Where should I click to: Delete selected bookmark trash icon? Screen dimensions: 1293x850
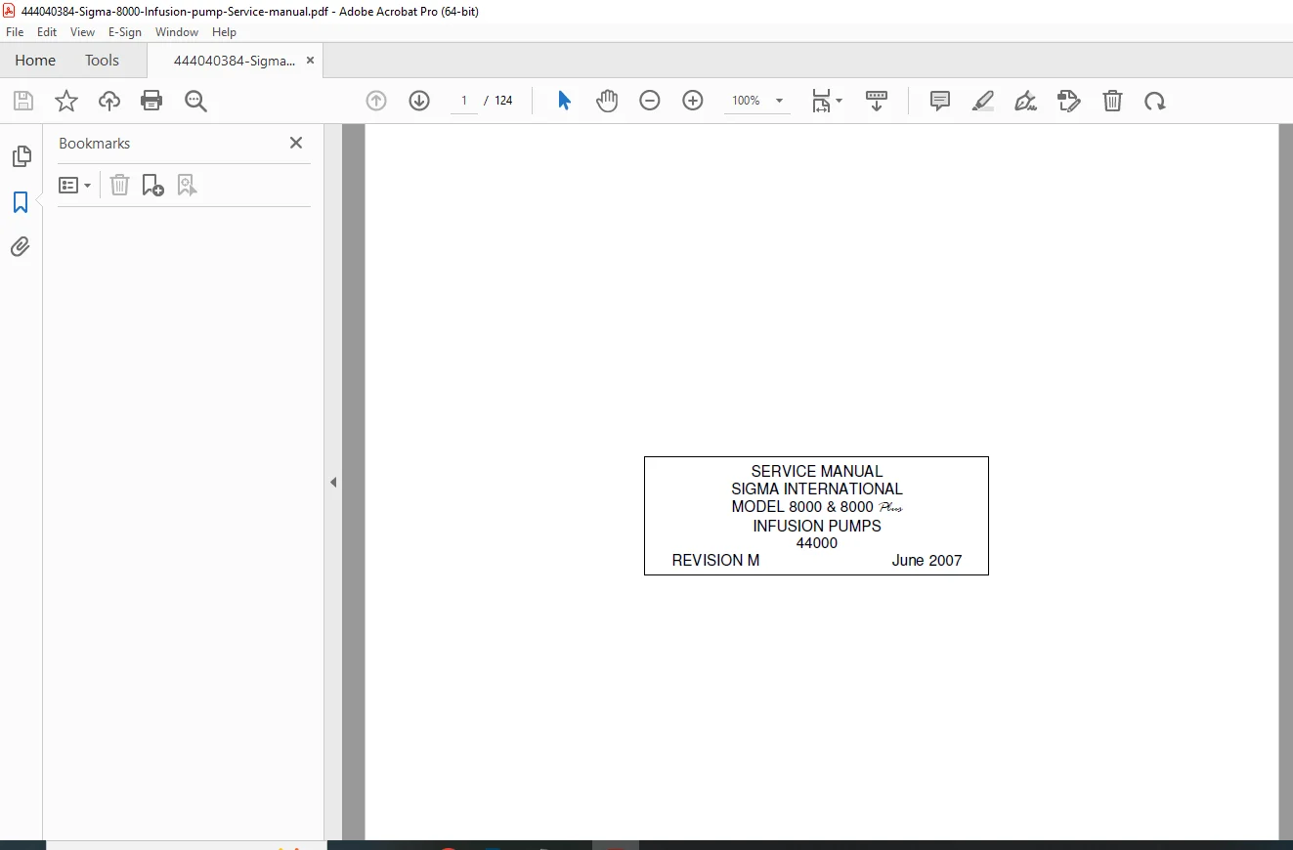(x=119, y=185)
